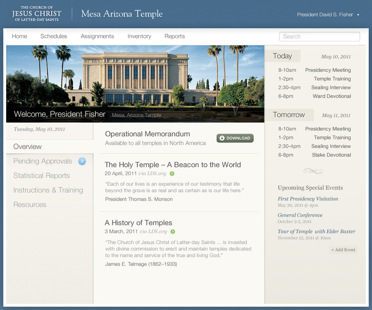The image size is (372, 310).
Task: Select Today's 1-2pm Temple Training
Action: [314, 79]
